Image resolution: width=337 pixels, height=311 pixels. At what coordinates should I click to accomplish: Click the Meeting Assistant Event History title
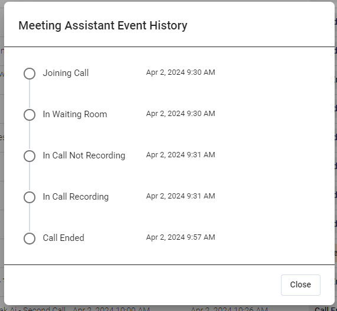[103, 26]
